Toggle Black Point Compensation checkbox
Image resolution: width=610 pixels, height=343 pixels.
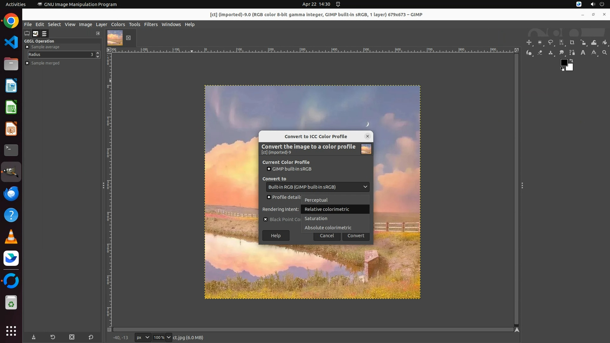(x=266, y=219)
